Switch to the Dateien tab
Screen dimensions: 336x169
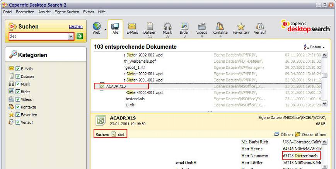tap(150, 30)
